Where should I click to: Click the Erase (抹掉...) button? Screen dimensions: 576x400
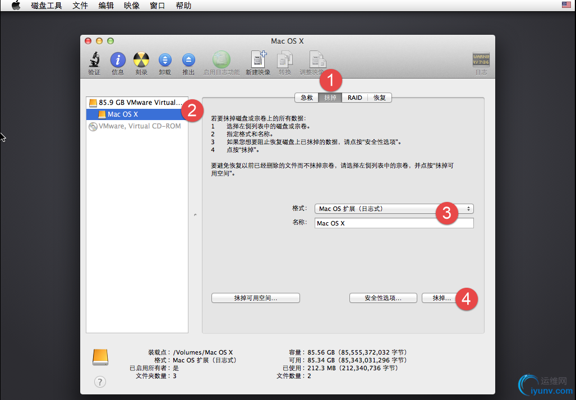(x=441, y=298)
